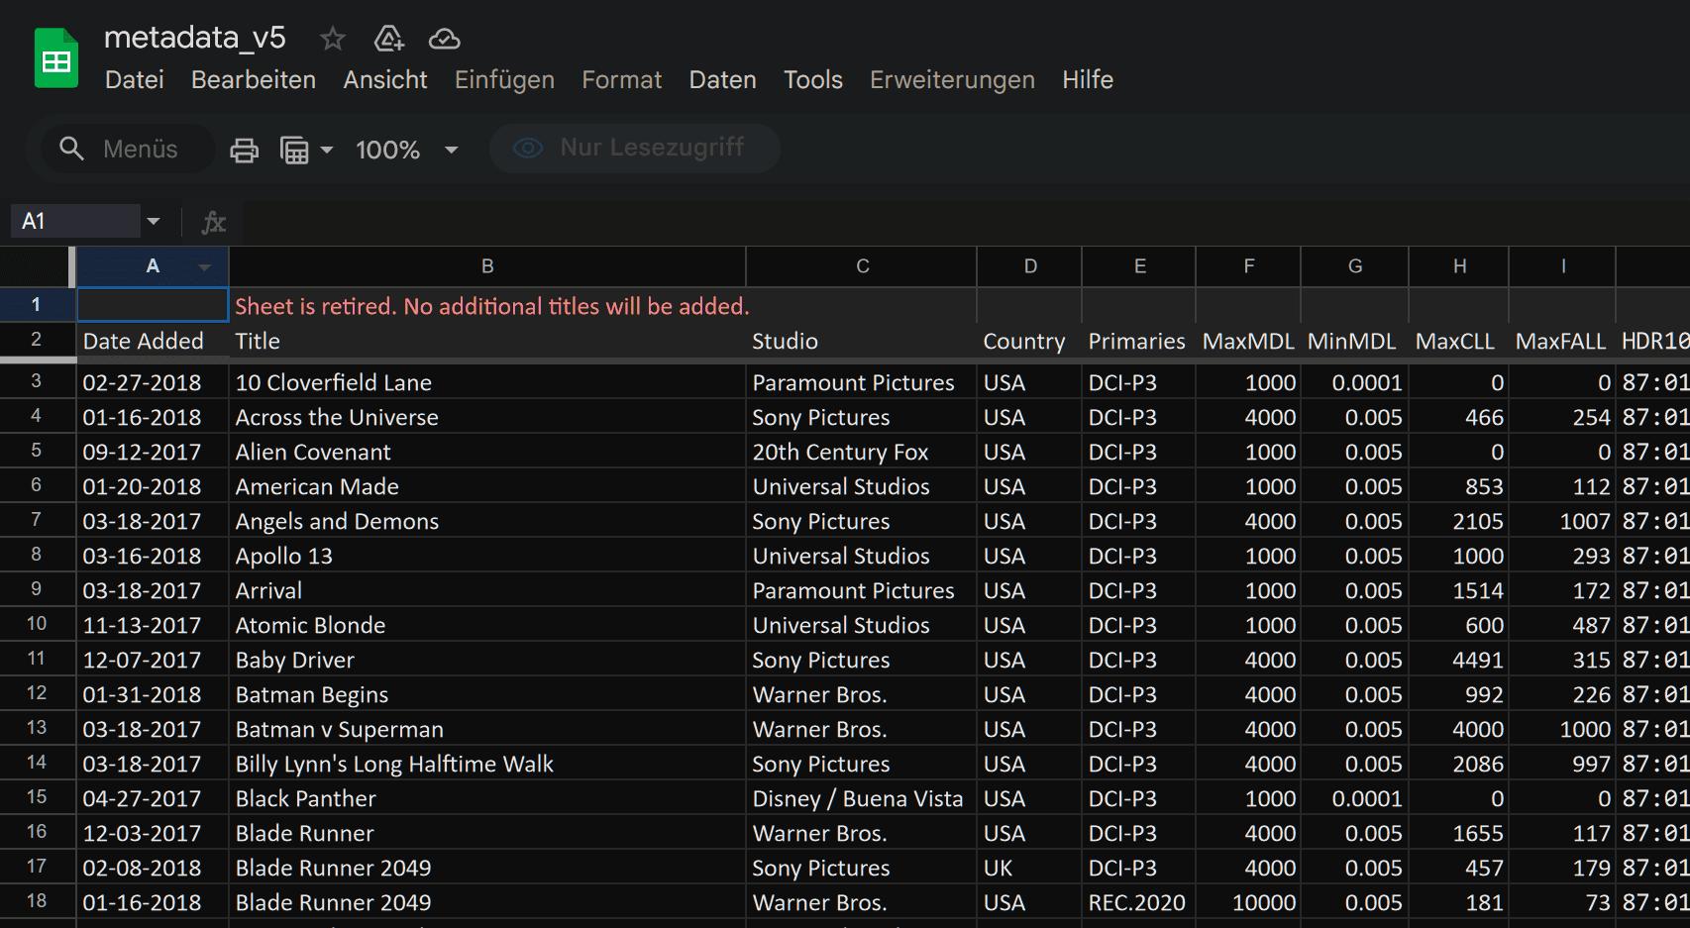The width and height of the screenshot is (1690, 928).
Task: Open the Datei menu
Action: click(x=135, y=79)
